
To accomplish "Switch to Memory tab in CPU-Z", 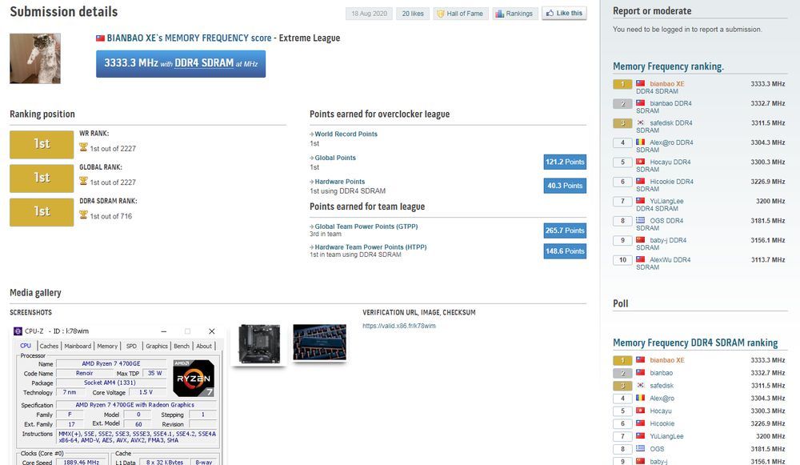I will point(107,346).
